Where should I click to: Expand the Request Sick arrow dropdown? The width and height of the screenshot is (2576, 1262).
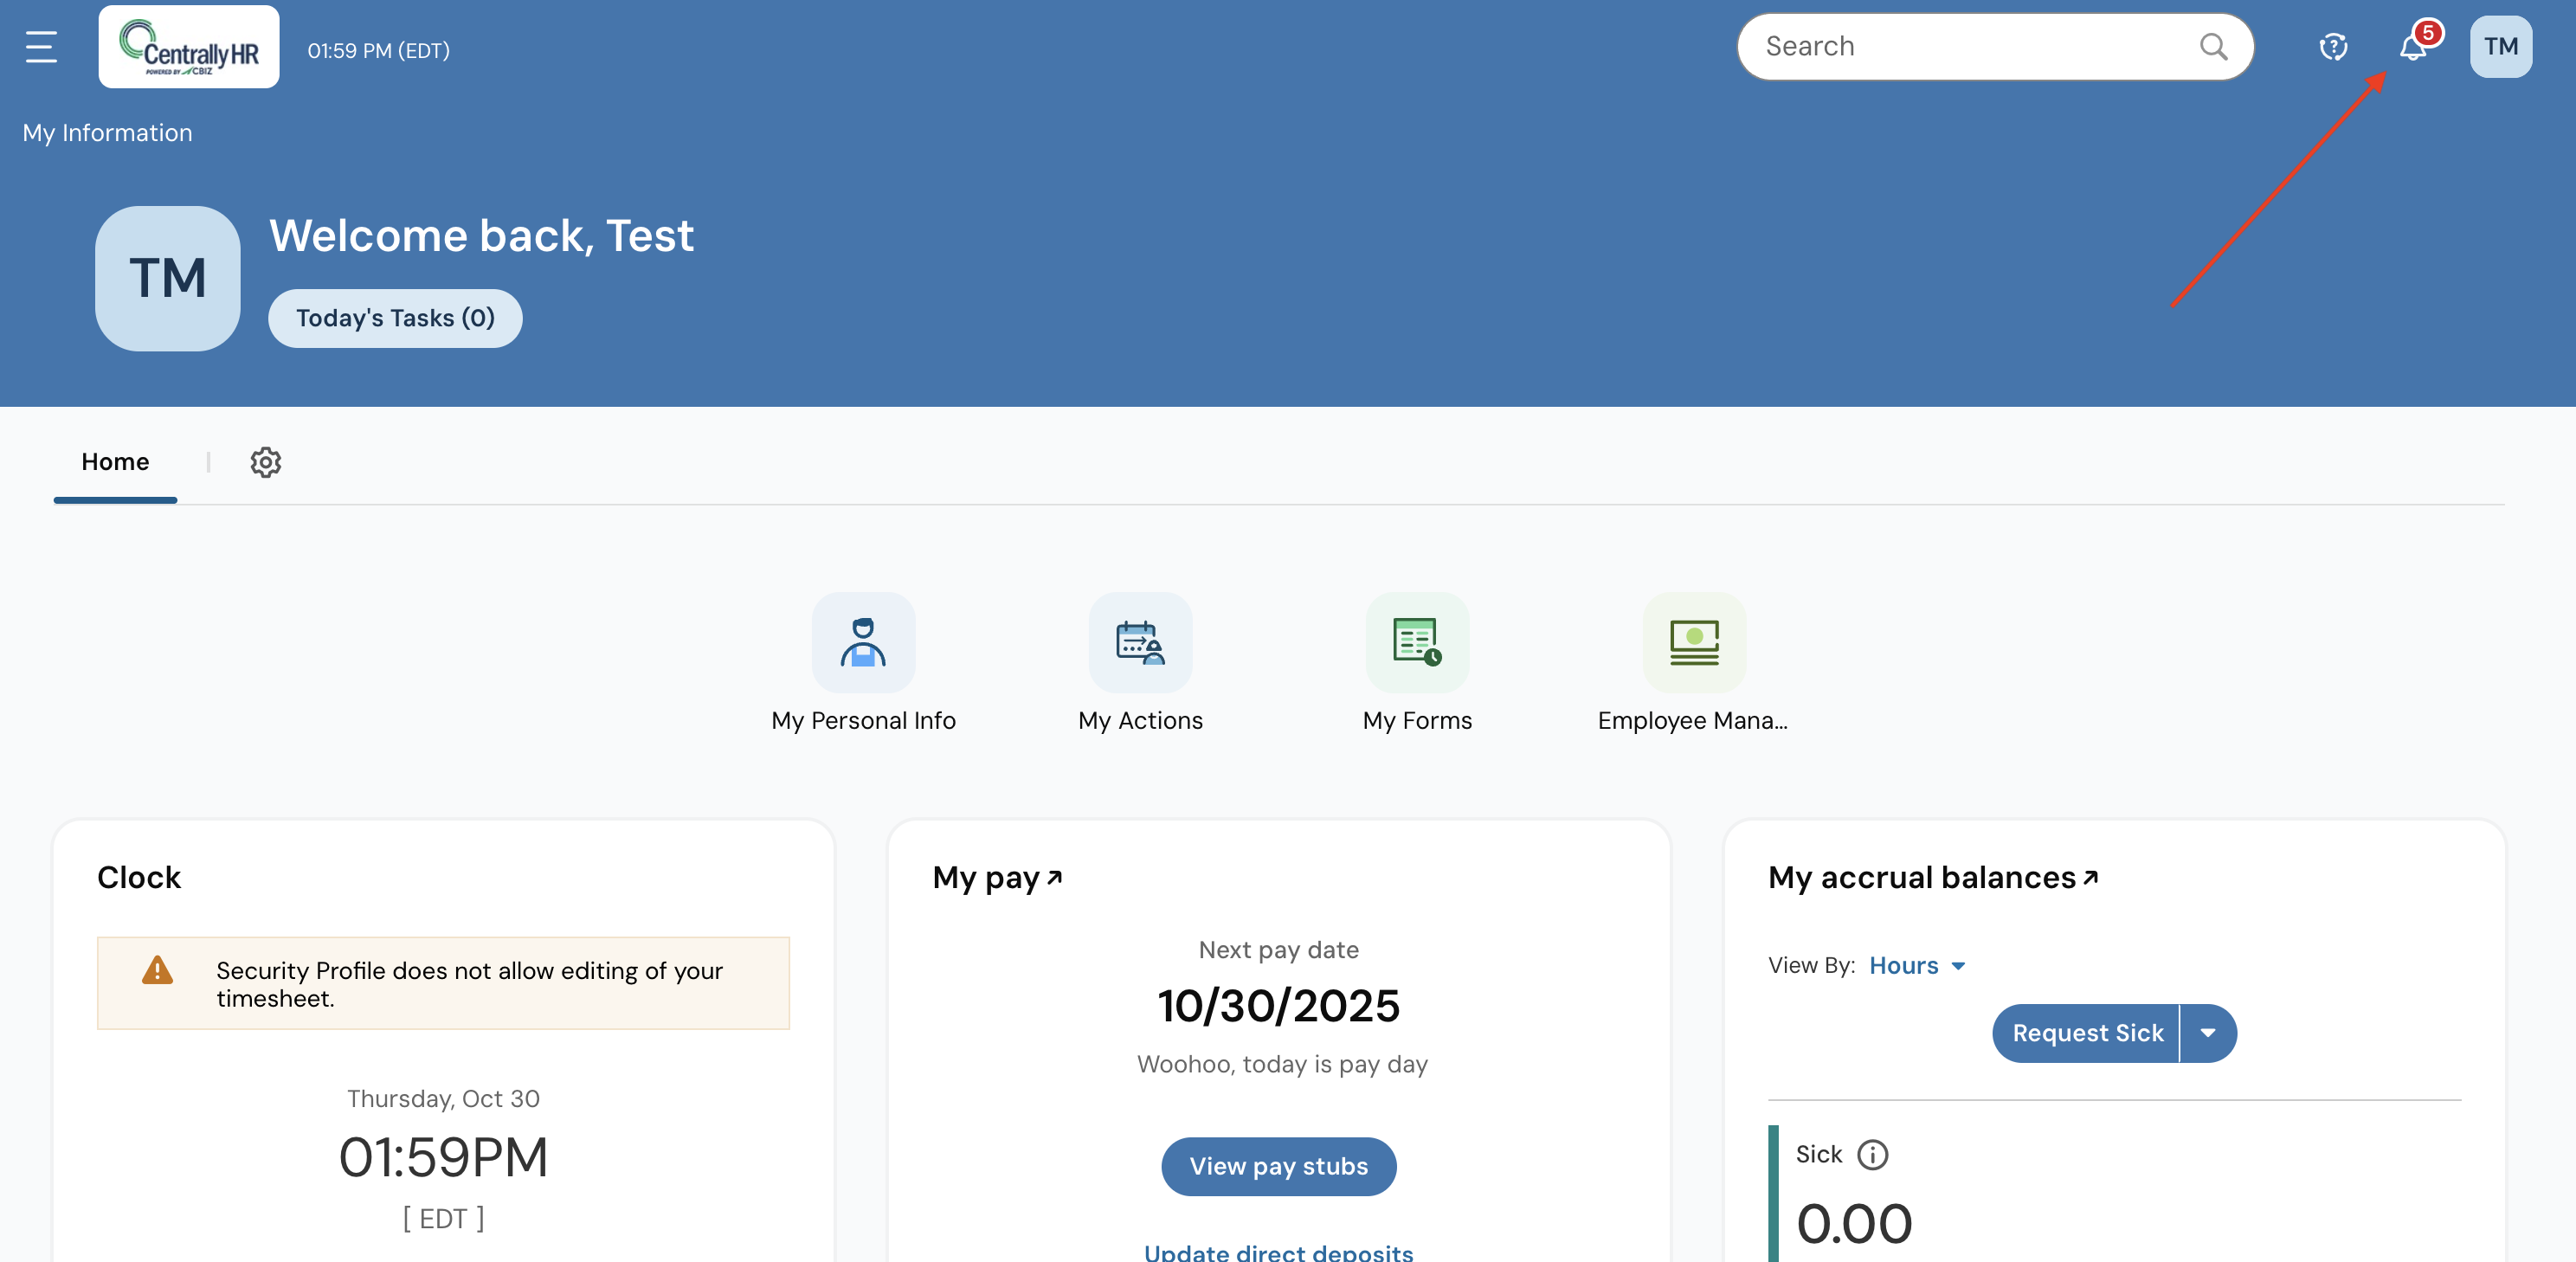tap(2208, 1033)
